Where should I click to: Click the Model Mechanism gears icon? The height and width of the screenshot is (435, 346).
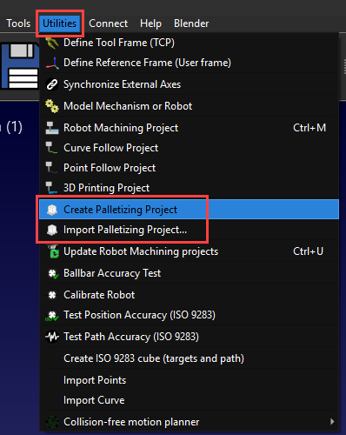[x=52, y=106]
